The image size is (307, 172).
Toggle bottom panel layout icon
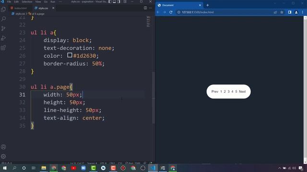click(114, 1)
